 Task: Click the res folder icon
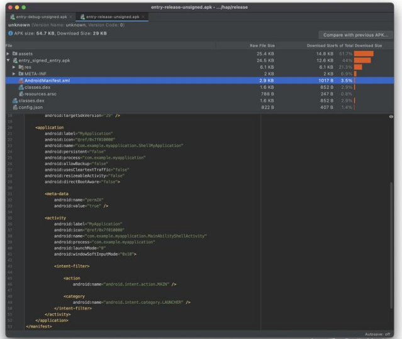[21, 67]
